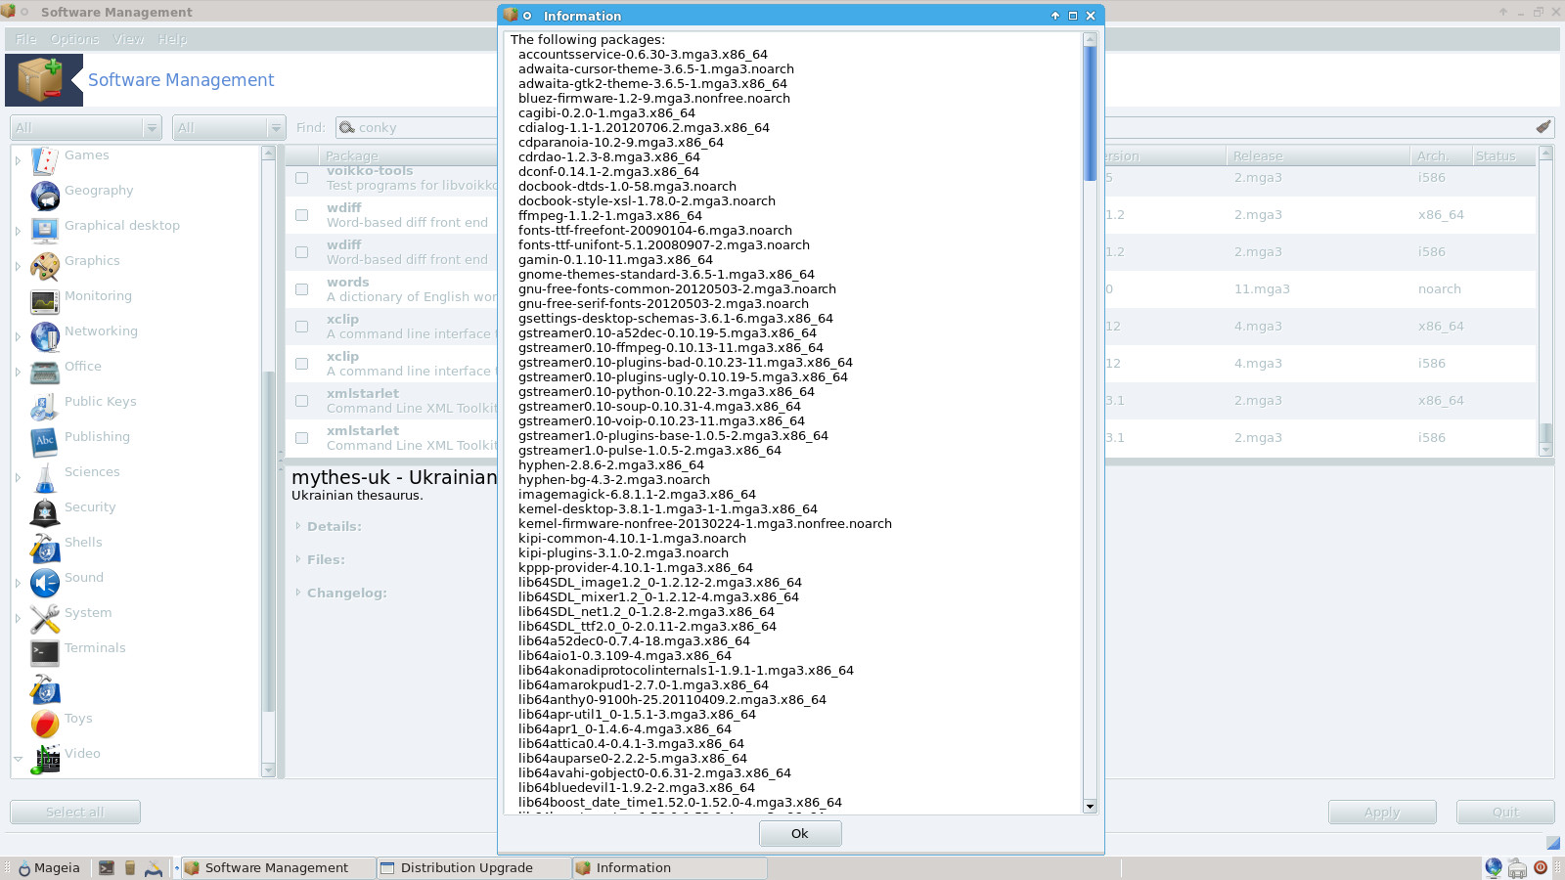The image size is (1565, 880).
Task: Select the Security category icon
Action: (x=45, y=512)
